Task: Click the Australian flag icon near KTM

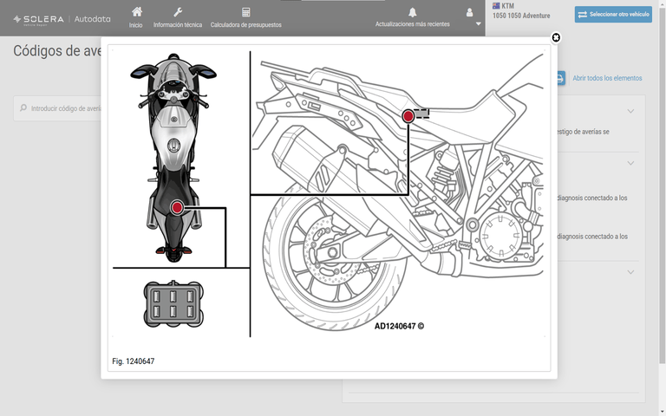Action: (496, 6)
